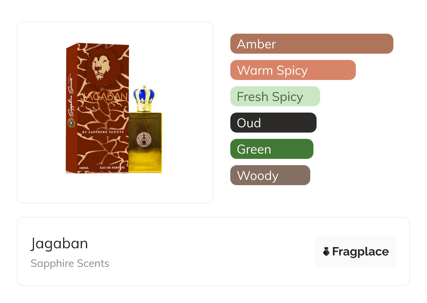Image resolution: width=427 pixels, height=303 pixels.
Task: Click the black Oud accord tag
Action: 273,123
